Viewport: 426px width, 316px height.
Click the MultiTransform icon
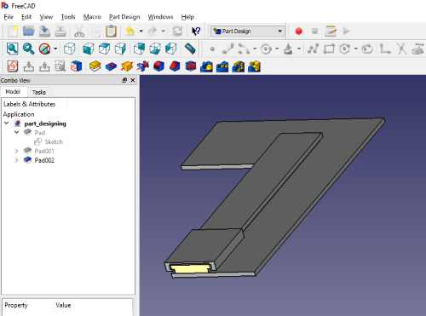click(254, 66)
